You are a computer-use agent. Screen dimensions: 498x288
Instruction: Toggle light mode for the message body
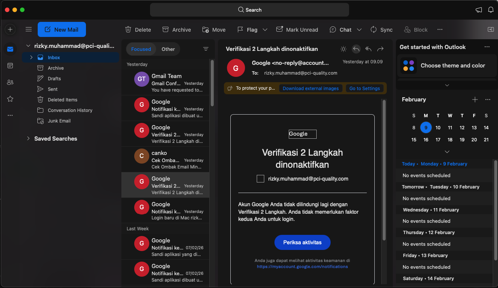point(343,49)
